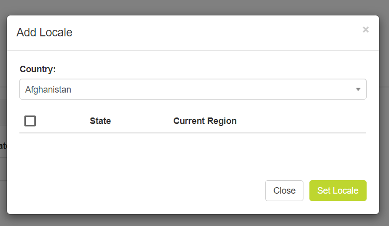Click the empty table body below State
The width and height of the screenshot is (389, 226).
coord(100,149)
